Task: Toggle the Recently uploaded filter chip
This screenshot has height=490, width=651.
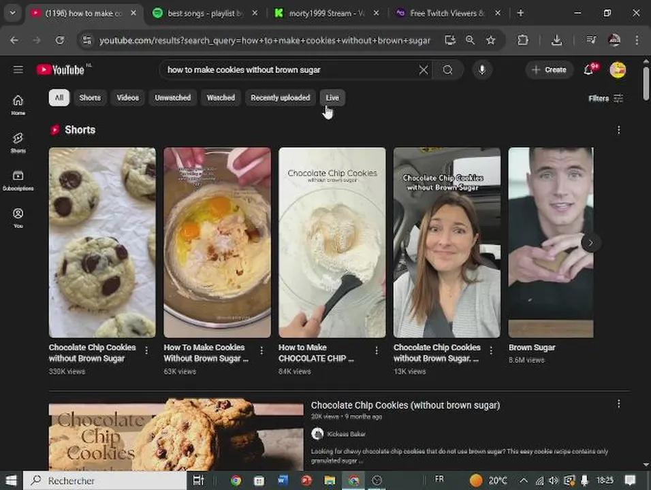Action: (280, 98)
